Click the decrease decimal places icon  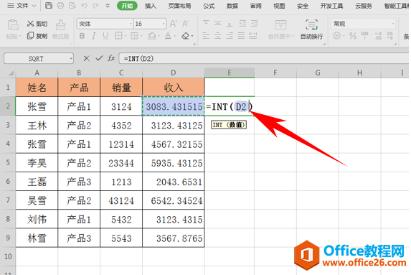[x=389, y=36]
